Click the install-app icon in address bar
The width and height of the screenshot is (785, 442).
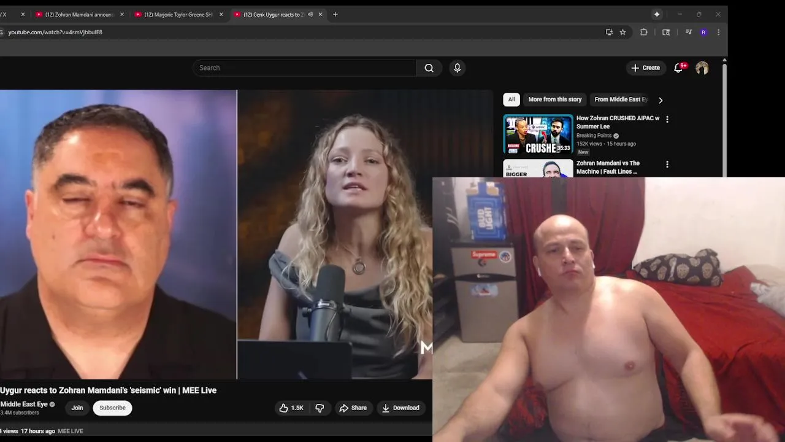[609, 32]
